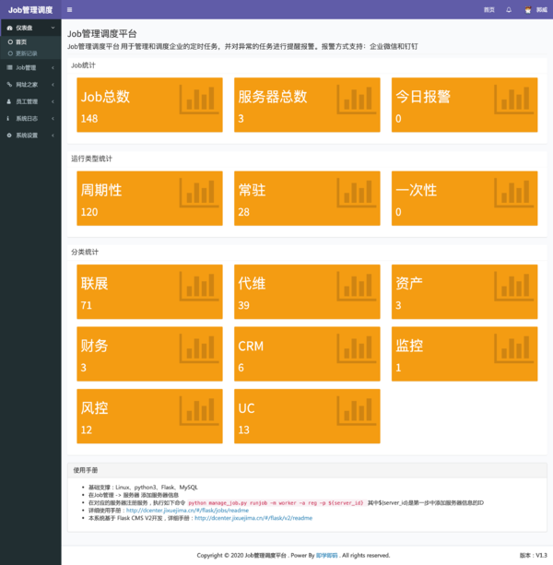
Task: Expand 网址之家 submenu via its arrow
Action: [53, 84]
